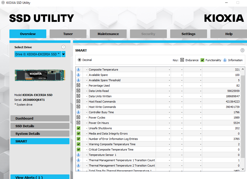The height and width of the screenshot is (179, 247).
Task: Select the Power On Hours value 5534
Action: pos(237,123)
